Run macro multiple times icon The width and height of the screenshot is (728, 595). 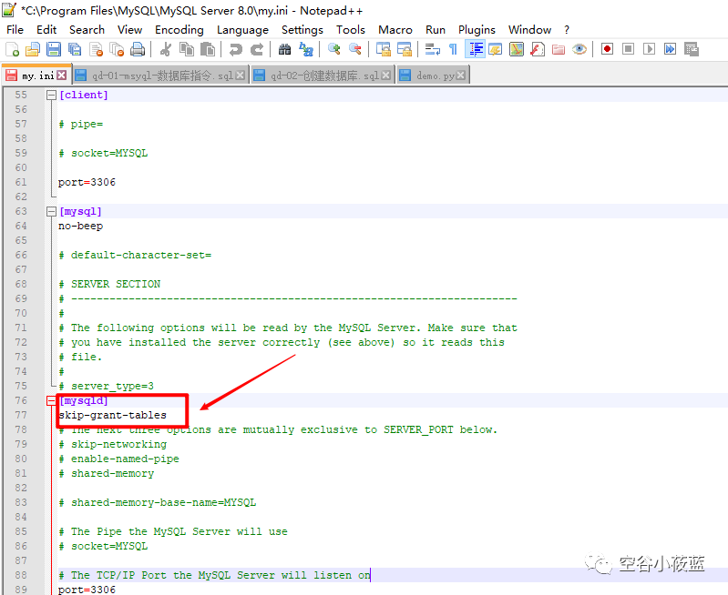coord(670,49)
